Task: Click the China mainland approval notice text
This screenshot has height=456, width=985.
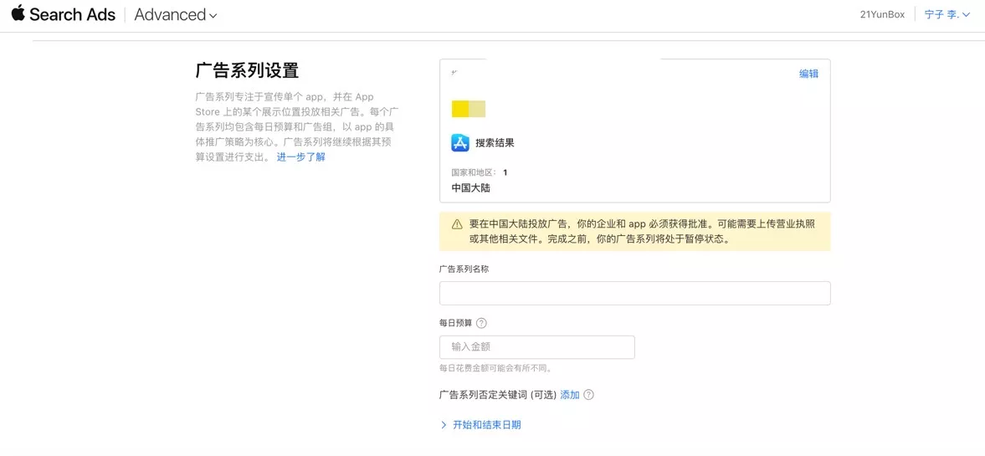Action: coord(641,232)
